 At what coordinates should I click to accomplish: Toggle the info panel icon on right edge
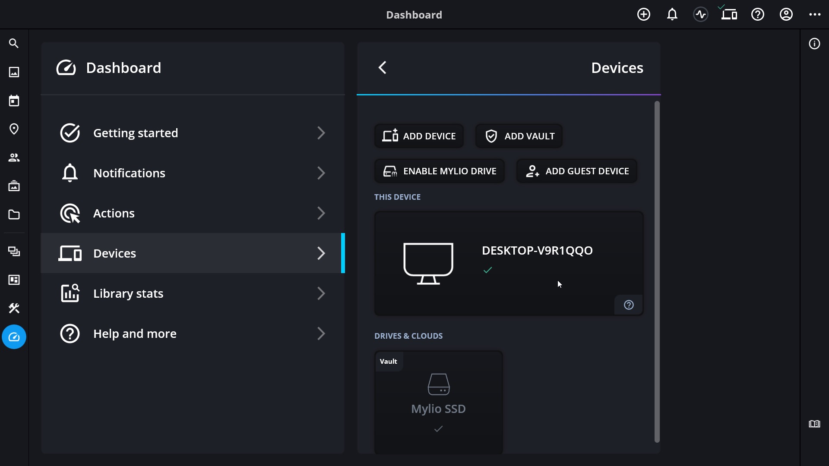[814, 44]
